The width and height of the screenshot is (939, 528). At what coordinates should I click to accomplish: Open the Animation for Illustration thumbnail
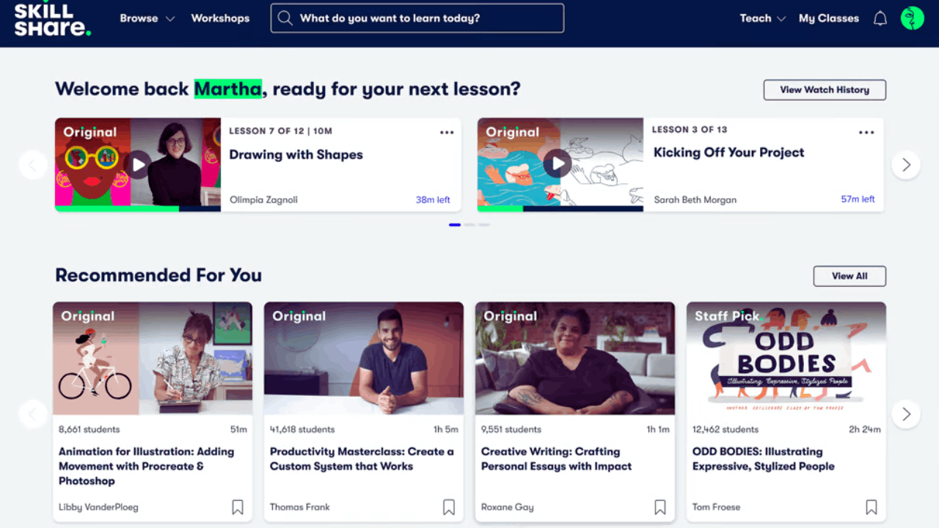coord(153,359)
